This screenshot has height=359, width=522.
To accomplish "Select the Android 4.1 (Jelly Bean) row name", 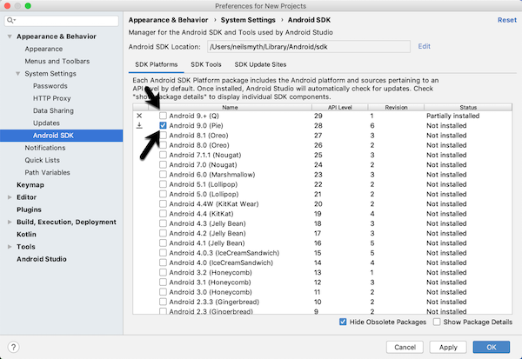I will [x=207, y=243].
